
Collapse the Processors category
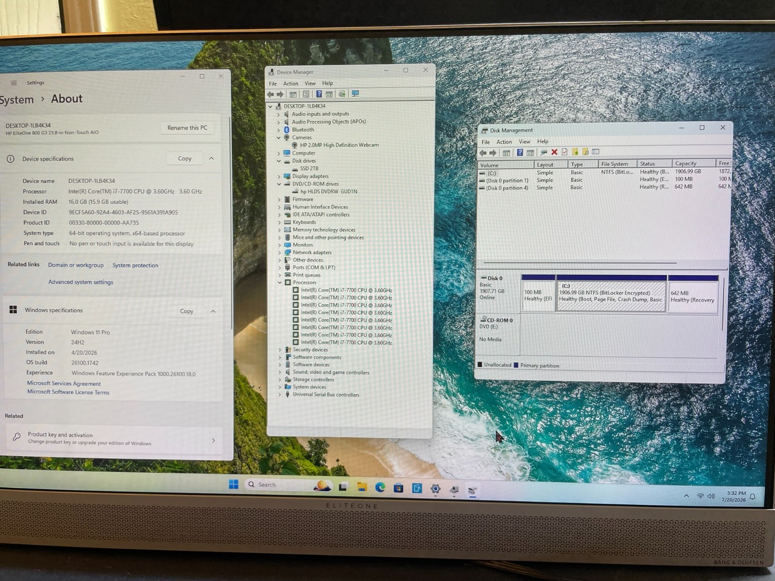click(x=279, y=283)
